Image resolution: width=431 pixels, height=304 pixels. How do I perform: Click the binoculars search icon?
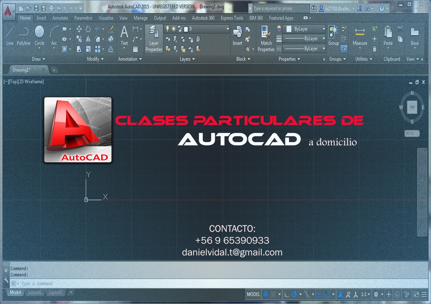tap(314, 9)
